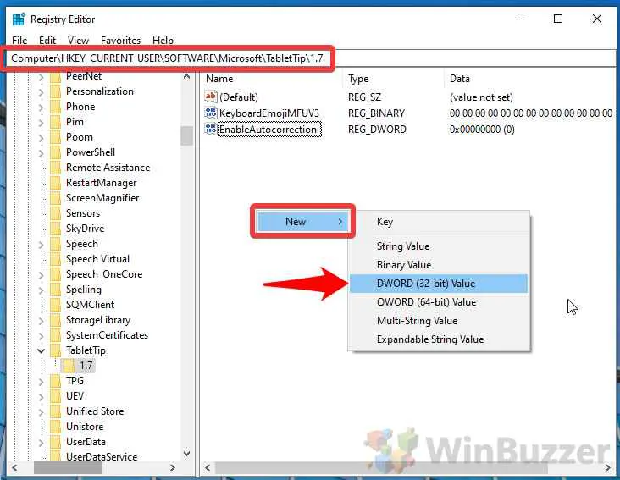This screenshot has height=480, width=620.
Task: Click the tree pane vertical scrollbar thumb
Action: [x=187, y=135]
